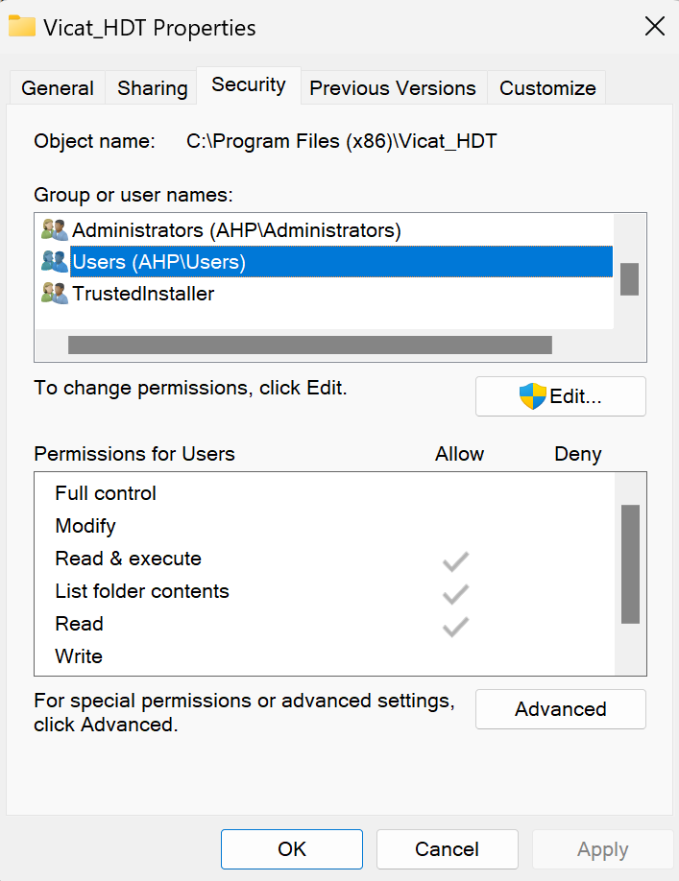Click the Administrators group icon
The width and height of the screenshot is (679, 881).
55,229
